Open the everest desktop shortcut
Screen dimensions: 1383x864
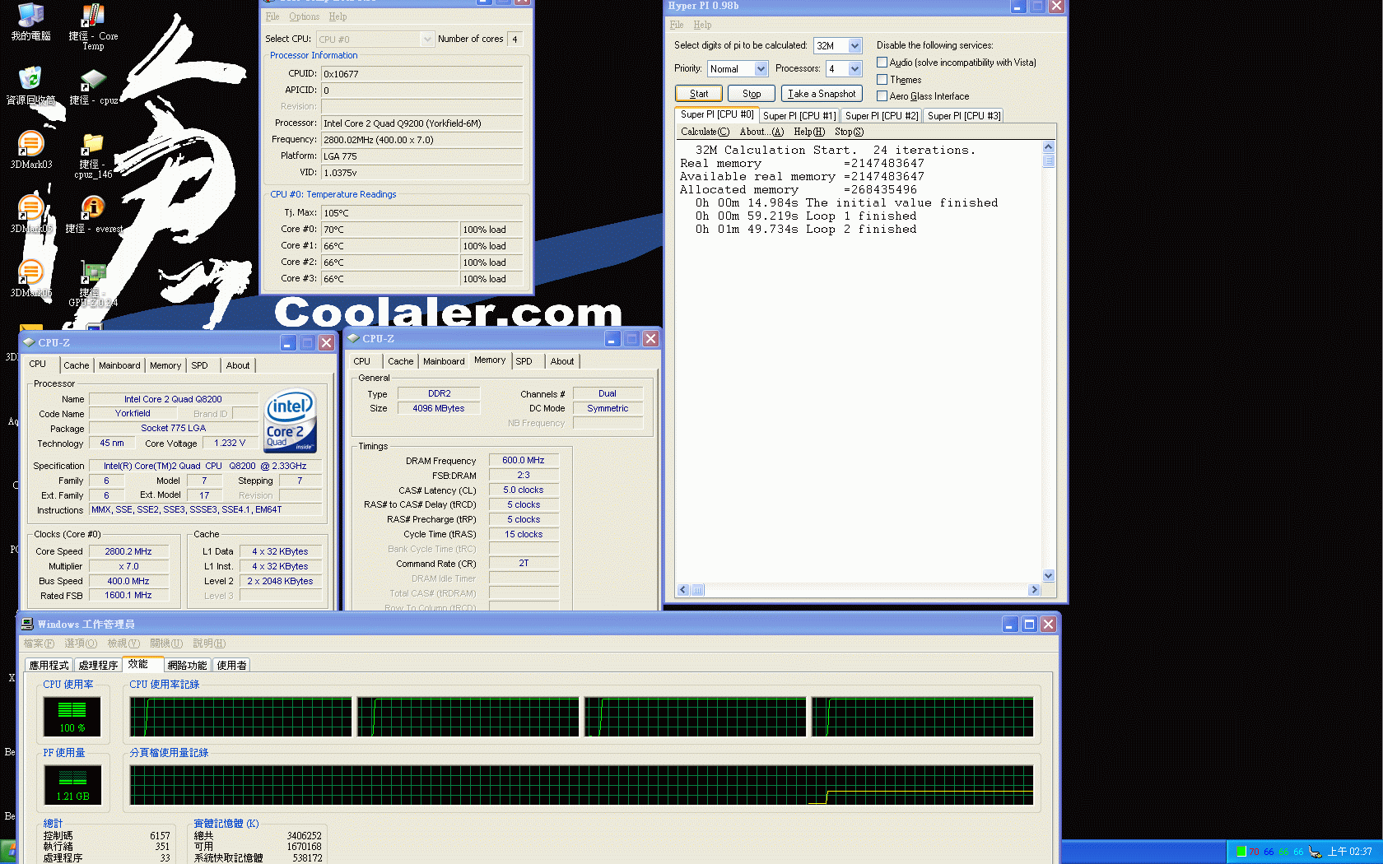pos(93,210)
